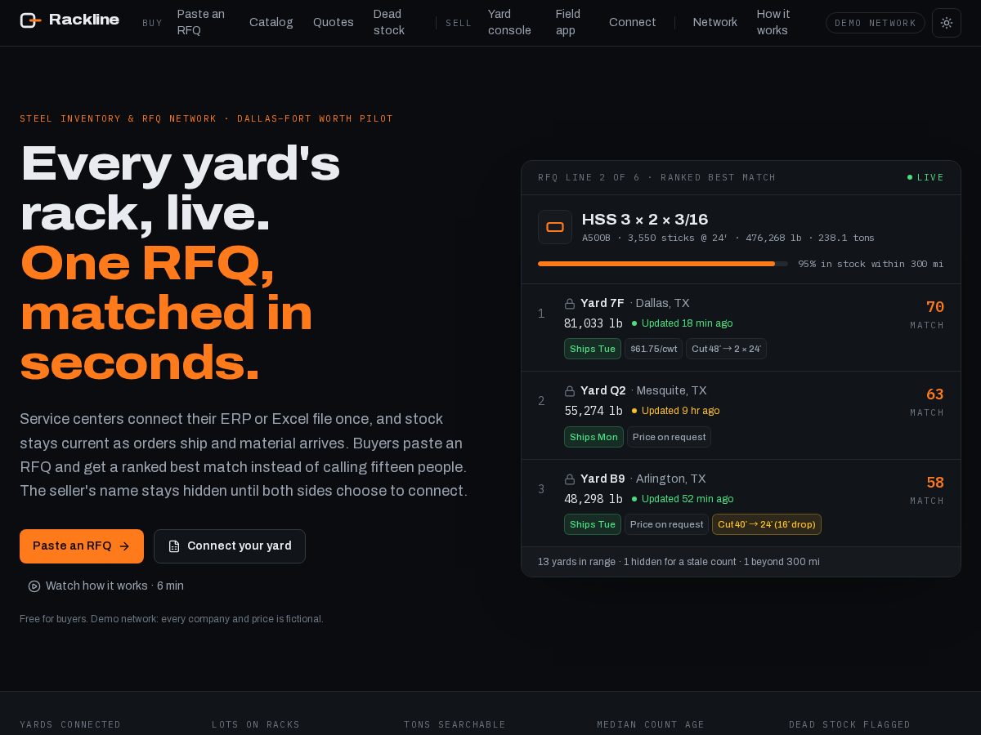This screenshot has width=981, height=735.
Task: Click the 55,274 lb weight value
Action: tap(594, 411)
